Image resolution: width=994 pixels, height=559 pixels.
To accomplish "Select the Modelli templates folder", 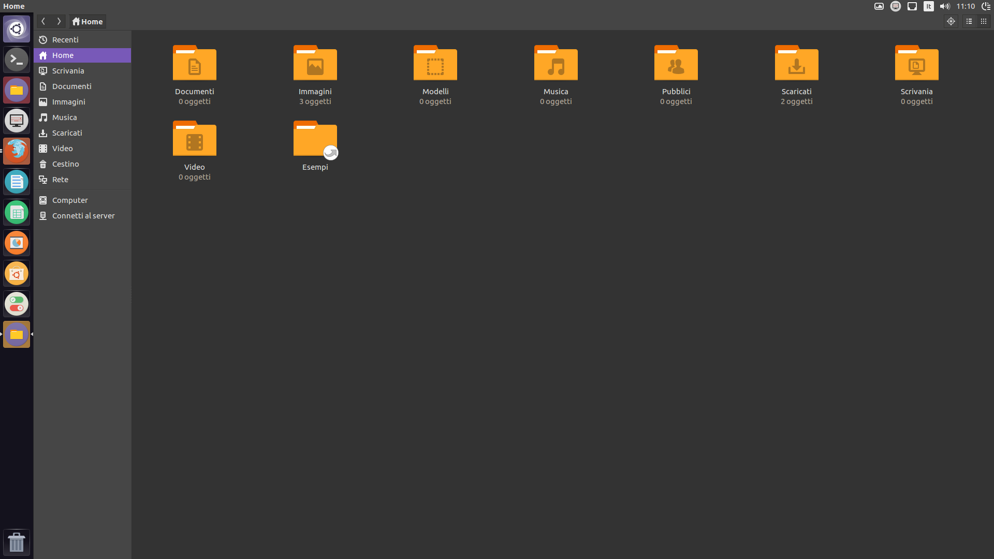I will [x=435, y=63].
